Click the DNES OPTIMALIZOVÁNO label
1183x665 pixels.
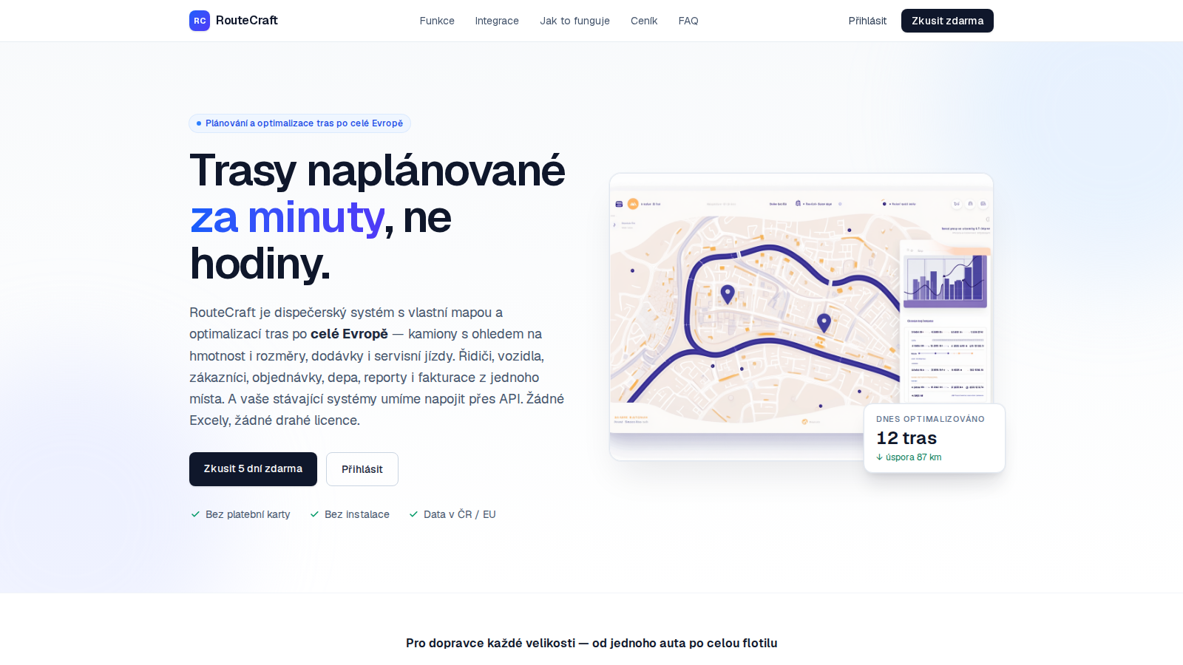click(x=930, y=419)
